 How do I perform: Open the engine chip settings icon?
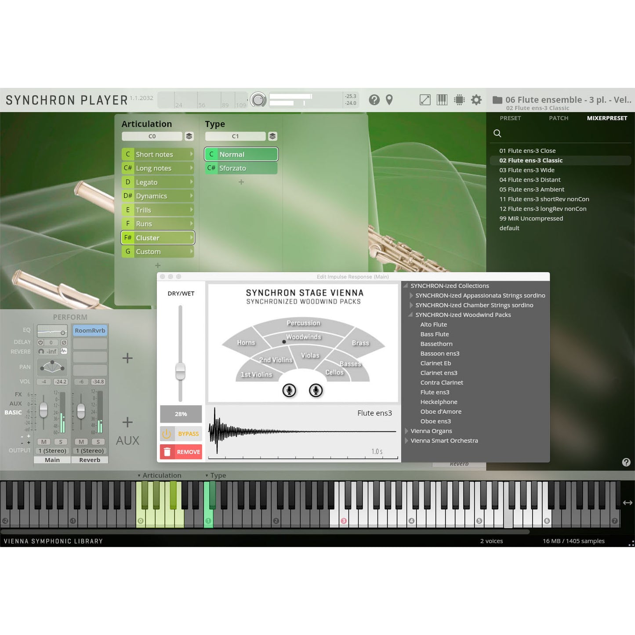(459, 100)
